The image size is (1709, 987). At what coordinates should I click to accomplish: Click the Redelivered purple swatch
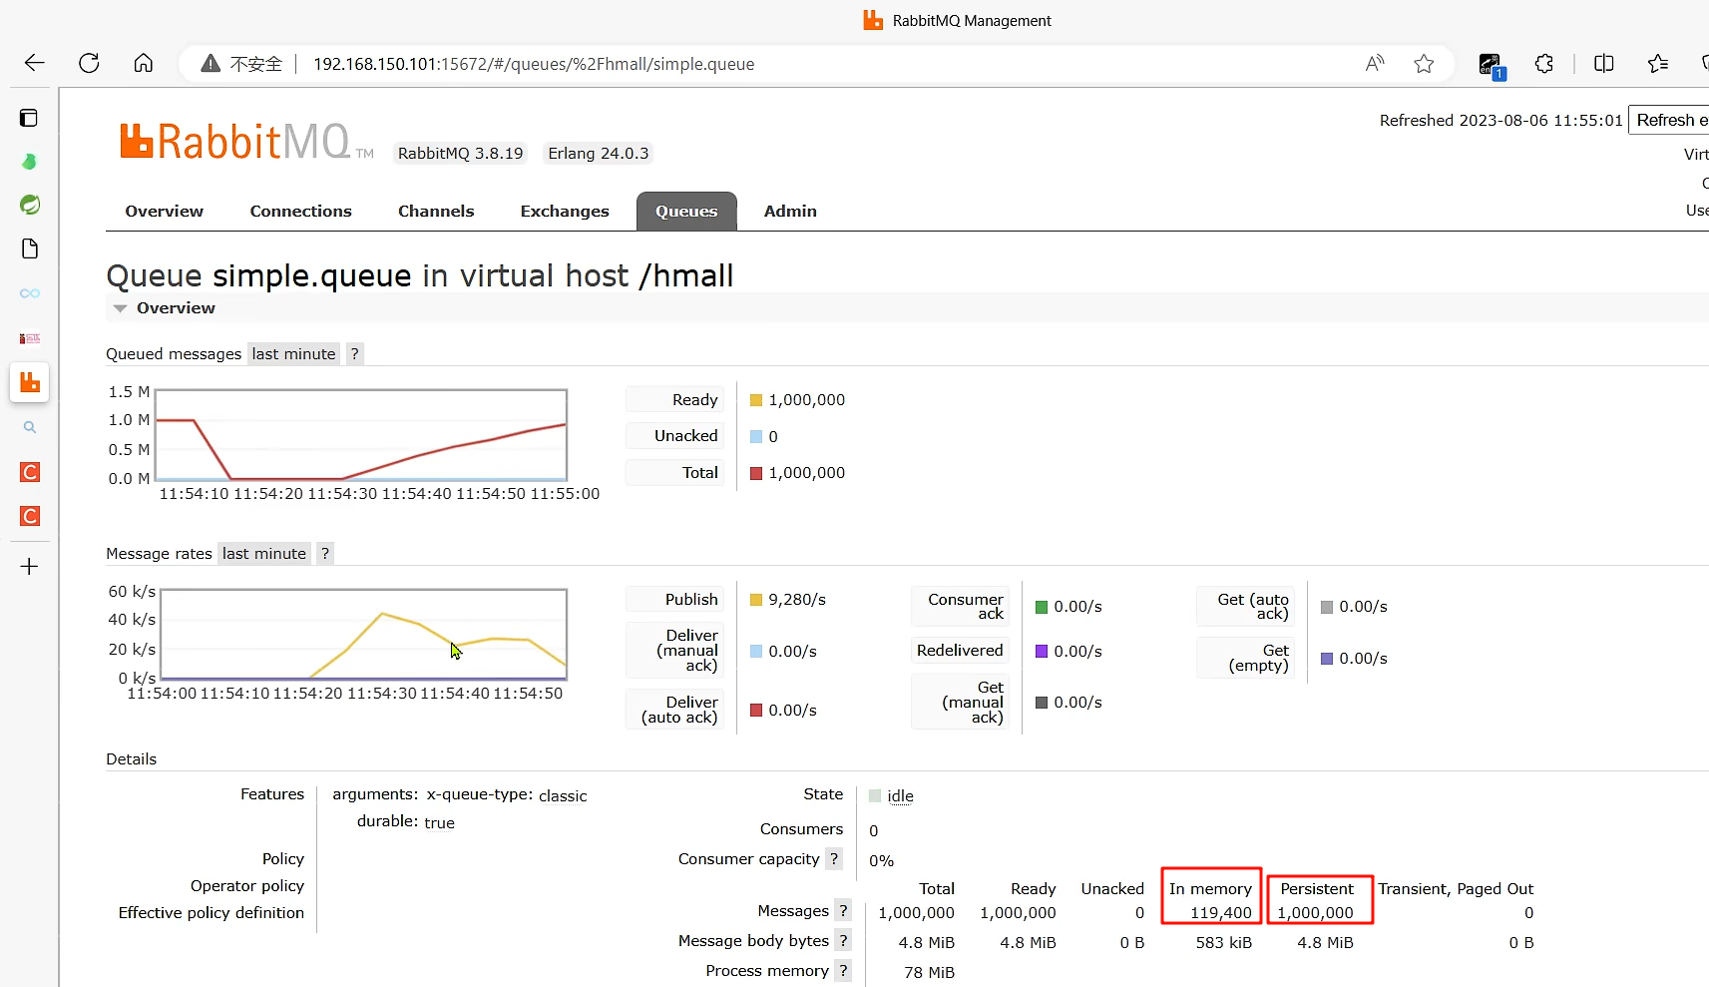(1042, 651)
